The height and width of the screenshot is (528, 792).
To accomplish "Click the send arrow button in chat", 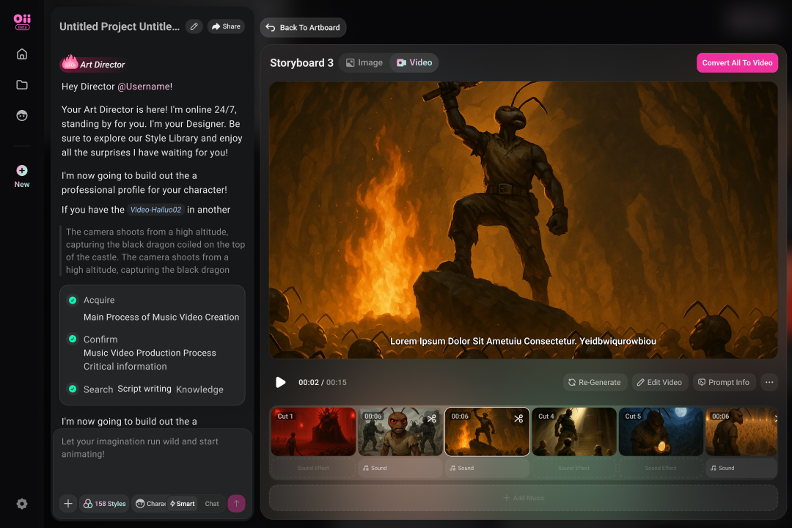I will click(236, 504).
